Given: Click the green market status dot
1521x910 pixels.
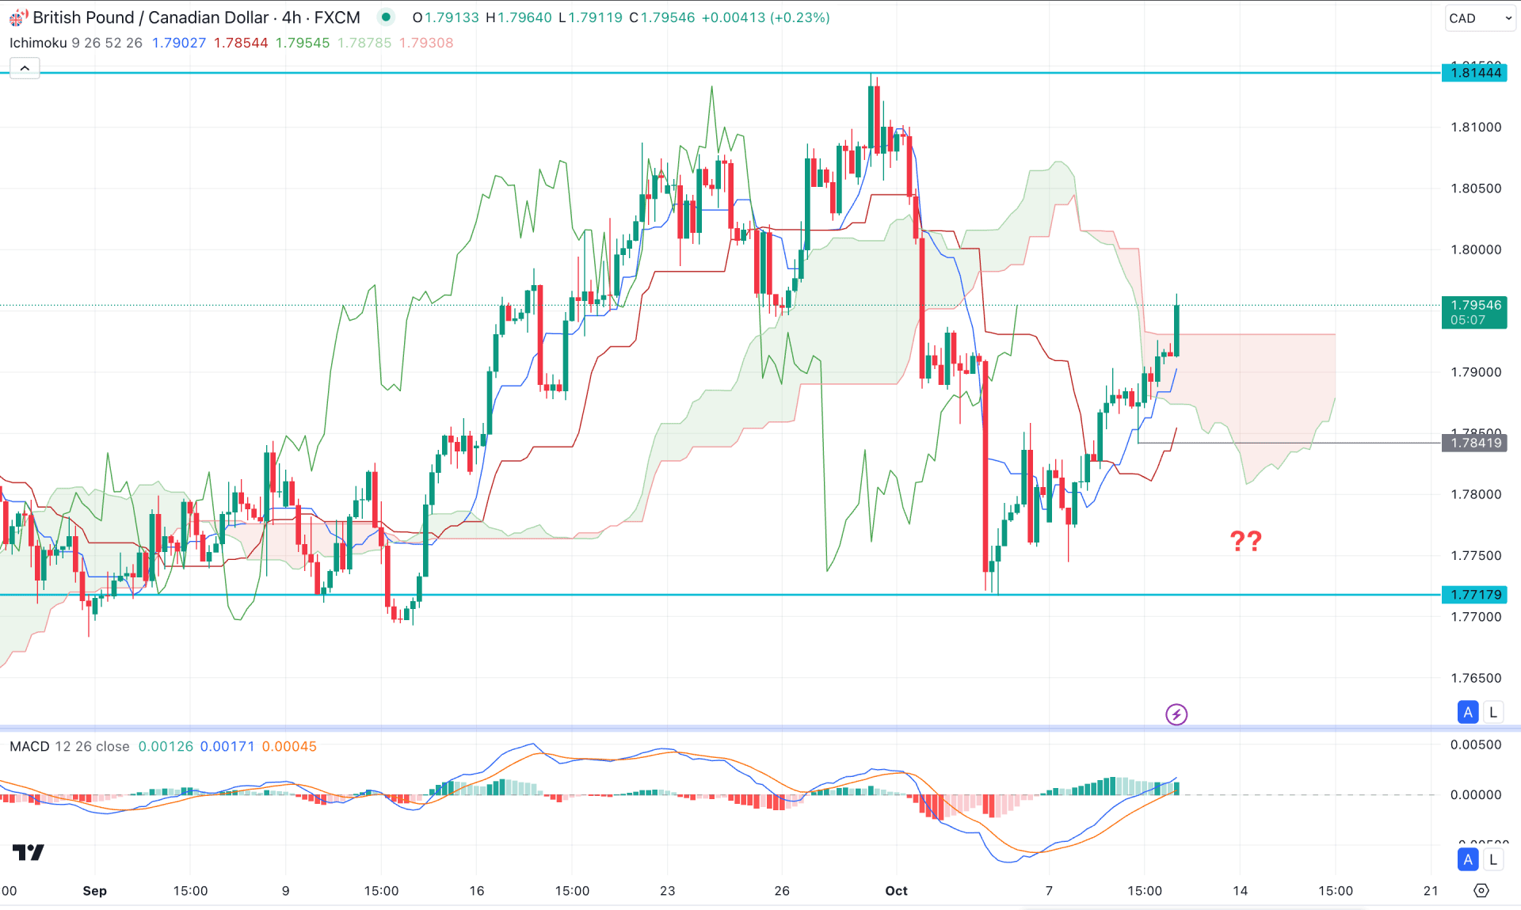Looking at the screenshot, I should pyautogui.click(x=386, y=17).
